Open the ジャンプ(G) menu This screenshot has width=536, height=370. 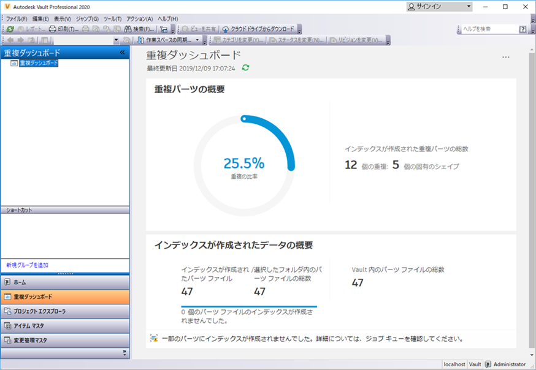[87, 19]
